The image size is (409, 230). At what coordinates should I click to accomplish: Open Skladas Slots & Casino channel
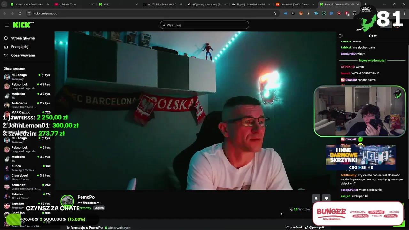[x=27, y=196]
